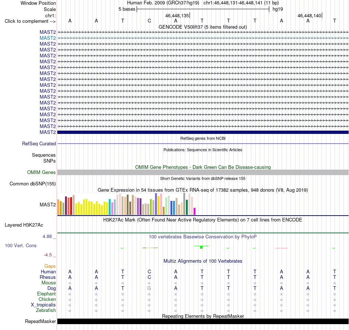This screenshot has height=330, width=349.
Task: Click the black RepeatMasker element bar
Action: click(203, 321)
